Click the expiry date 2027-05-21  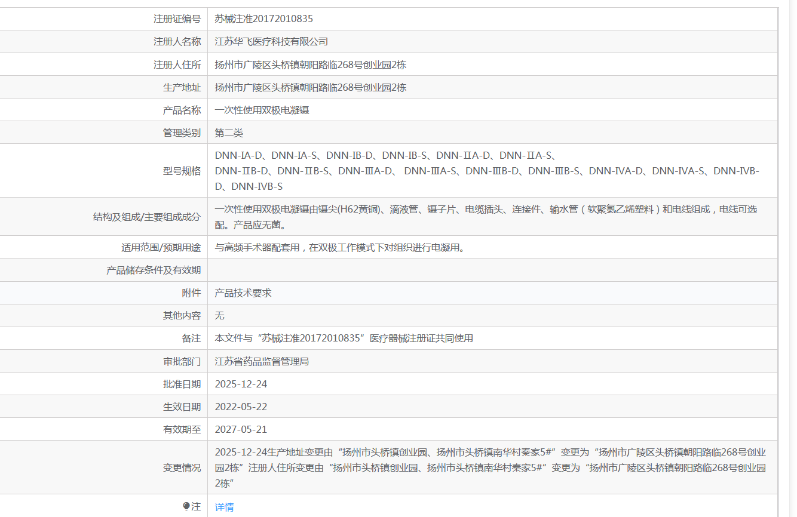point(241,429)
